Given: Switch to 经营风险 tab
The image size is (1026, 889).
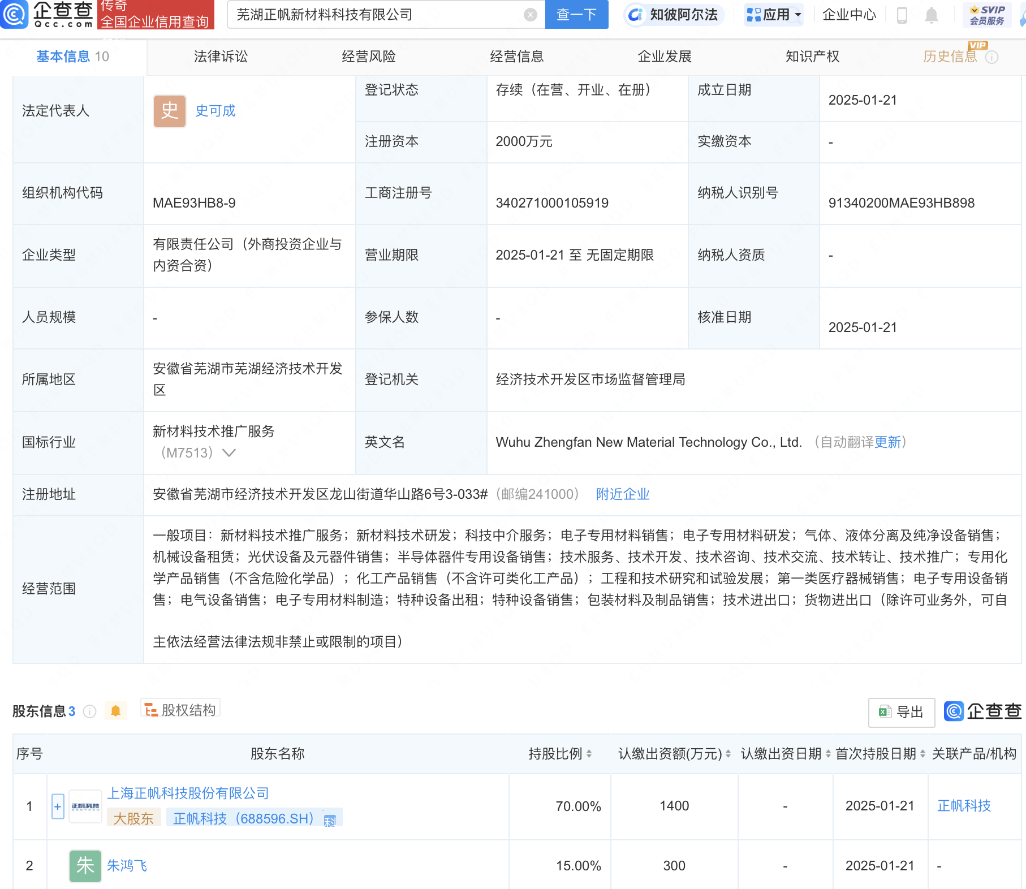Looking at the screenshot, I should [369, 57].
